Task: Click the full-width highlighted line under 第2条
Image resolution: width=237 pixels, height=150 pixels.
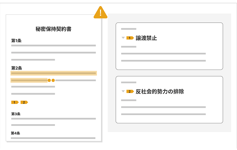Action: pos(54,73)
